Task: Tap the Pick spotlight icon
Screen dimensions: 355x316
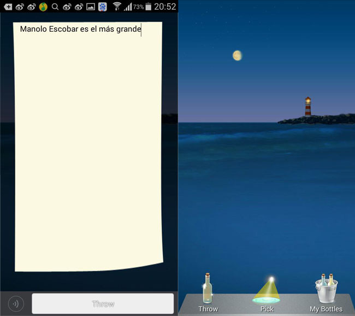Action: point(267,290)
